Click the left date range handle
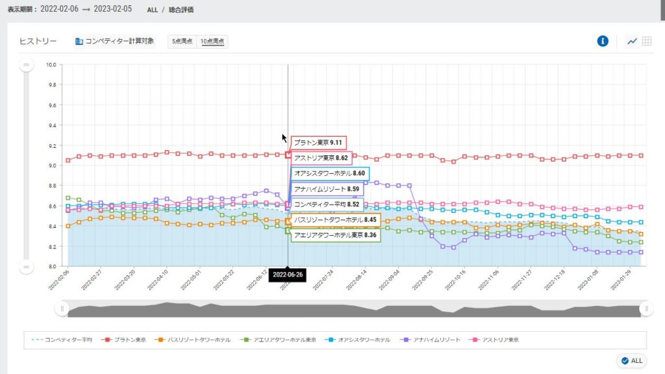The image size is (665, 374). pyautogui.click(x=62, y=309)
